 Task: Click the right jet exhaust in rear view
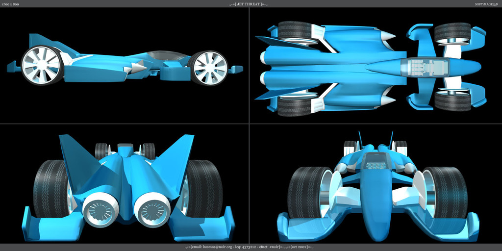coord(152,211)
